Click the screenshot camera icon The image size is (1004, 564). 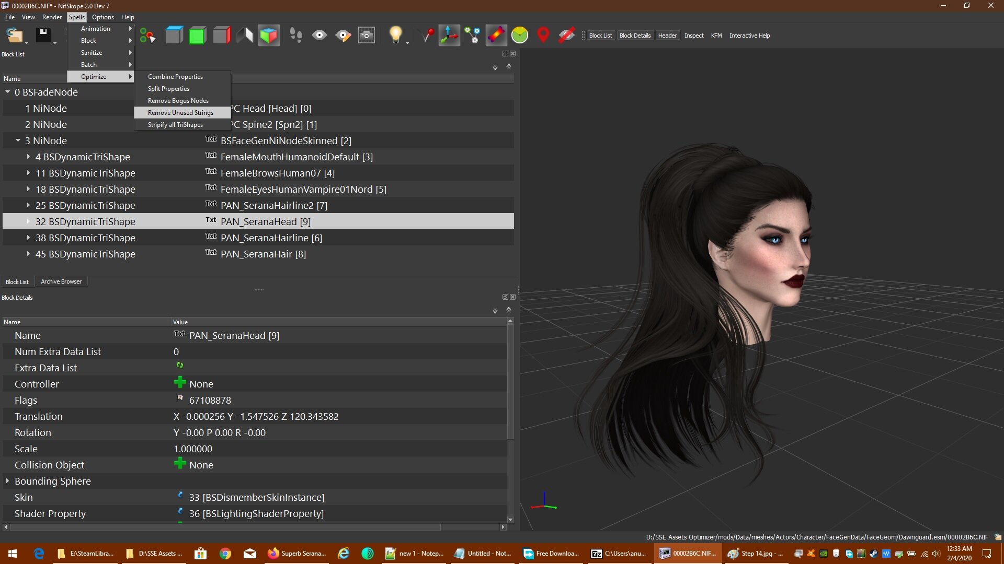point(367,36)
